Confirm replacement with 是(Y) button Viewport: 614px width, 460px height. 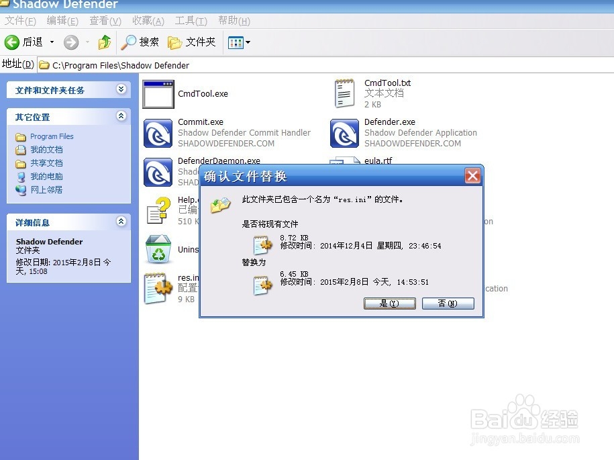pos(390,304)
